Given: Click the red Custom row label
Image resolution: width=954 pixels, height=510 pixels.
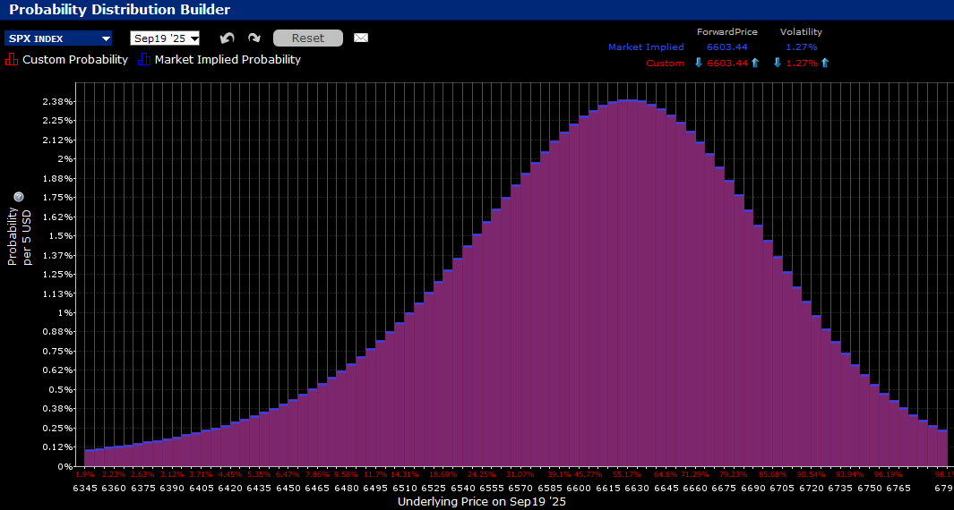Looking at the screenshot, I should coord(665,63).
